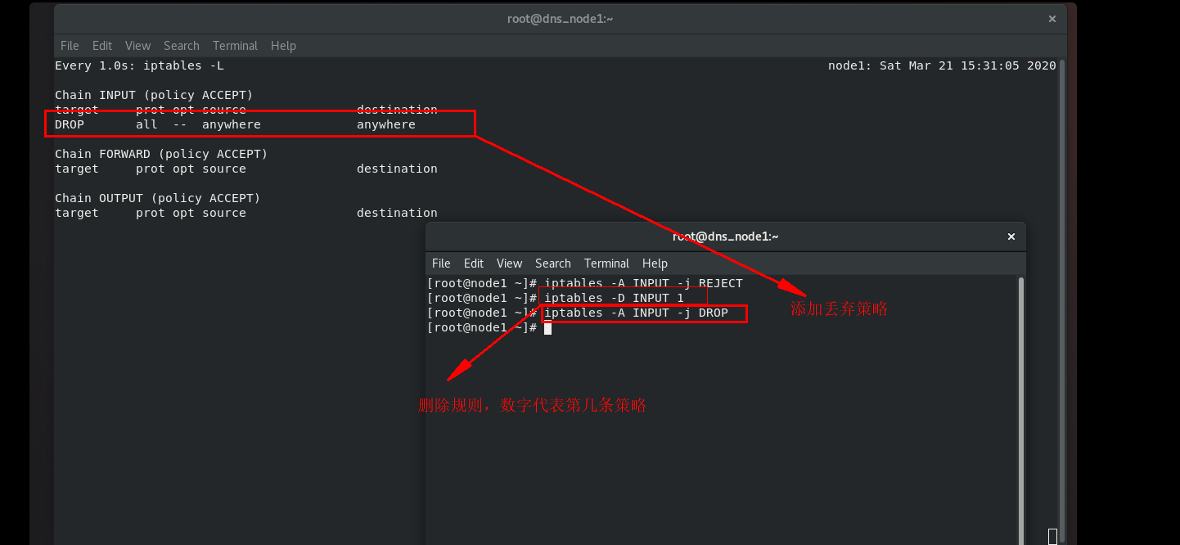
Task: Open Search menu in back terminal window
Action: coord(182,46)
